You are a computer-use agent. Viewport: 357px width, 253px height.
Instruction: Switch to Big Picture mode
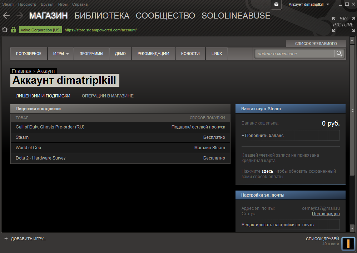tap(343, 24)
